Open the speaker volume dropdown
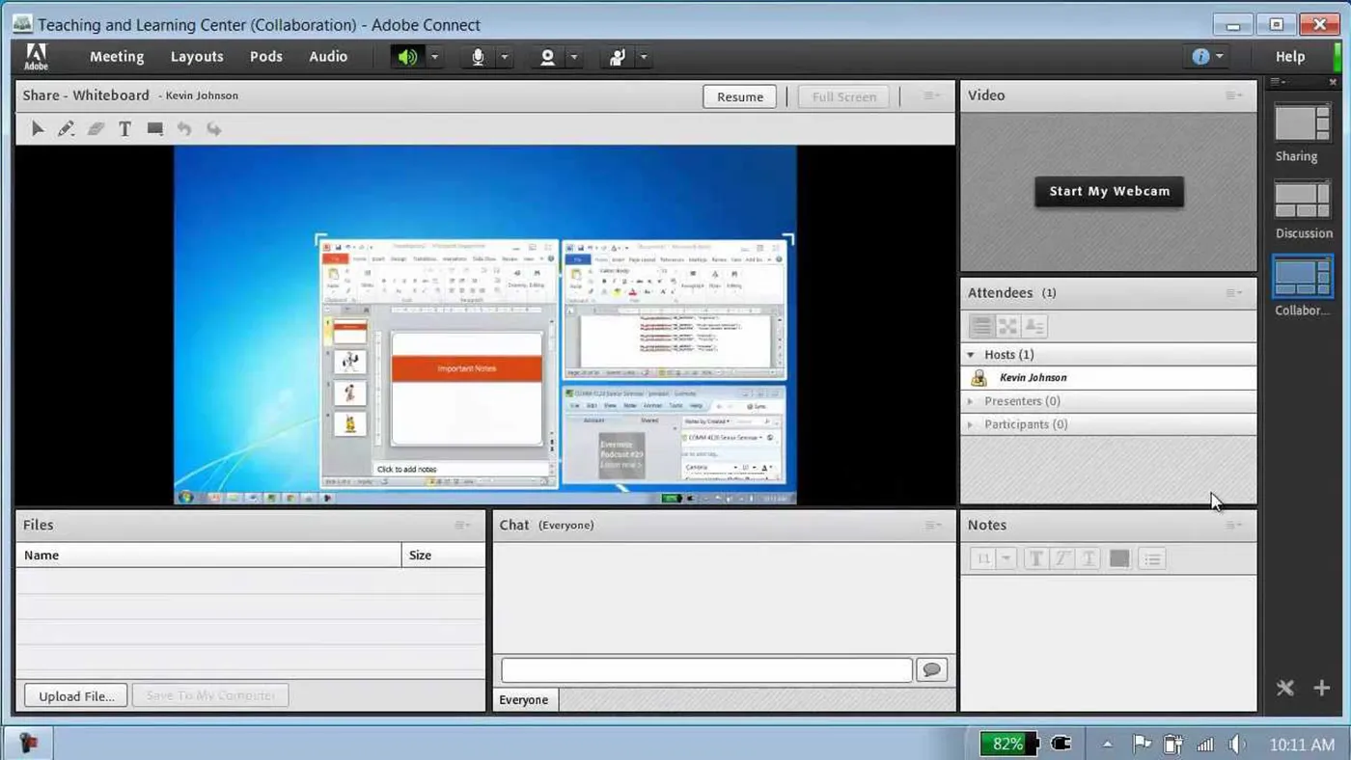The image size is (1351, 760). click(x=434, y=56)
